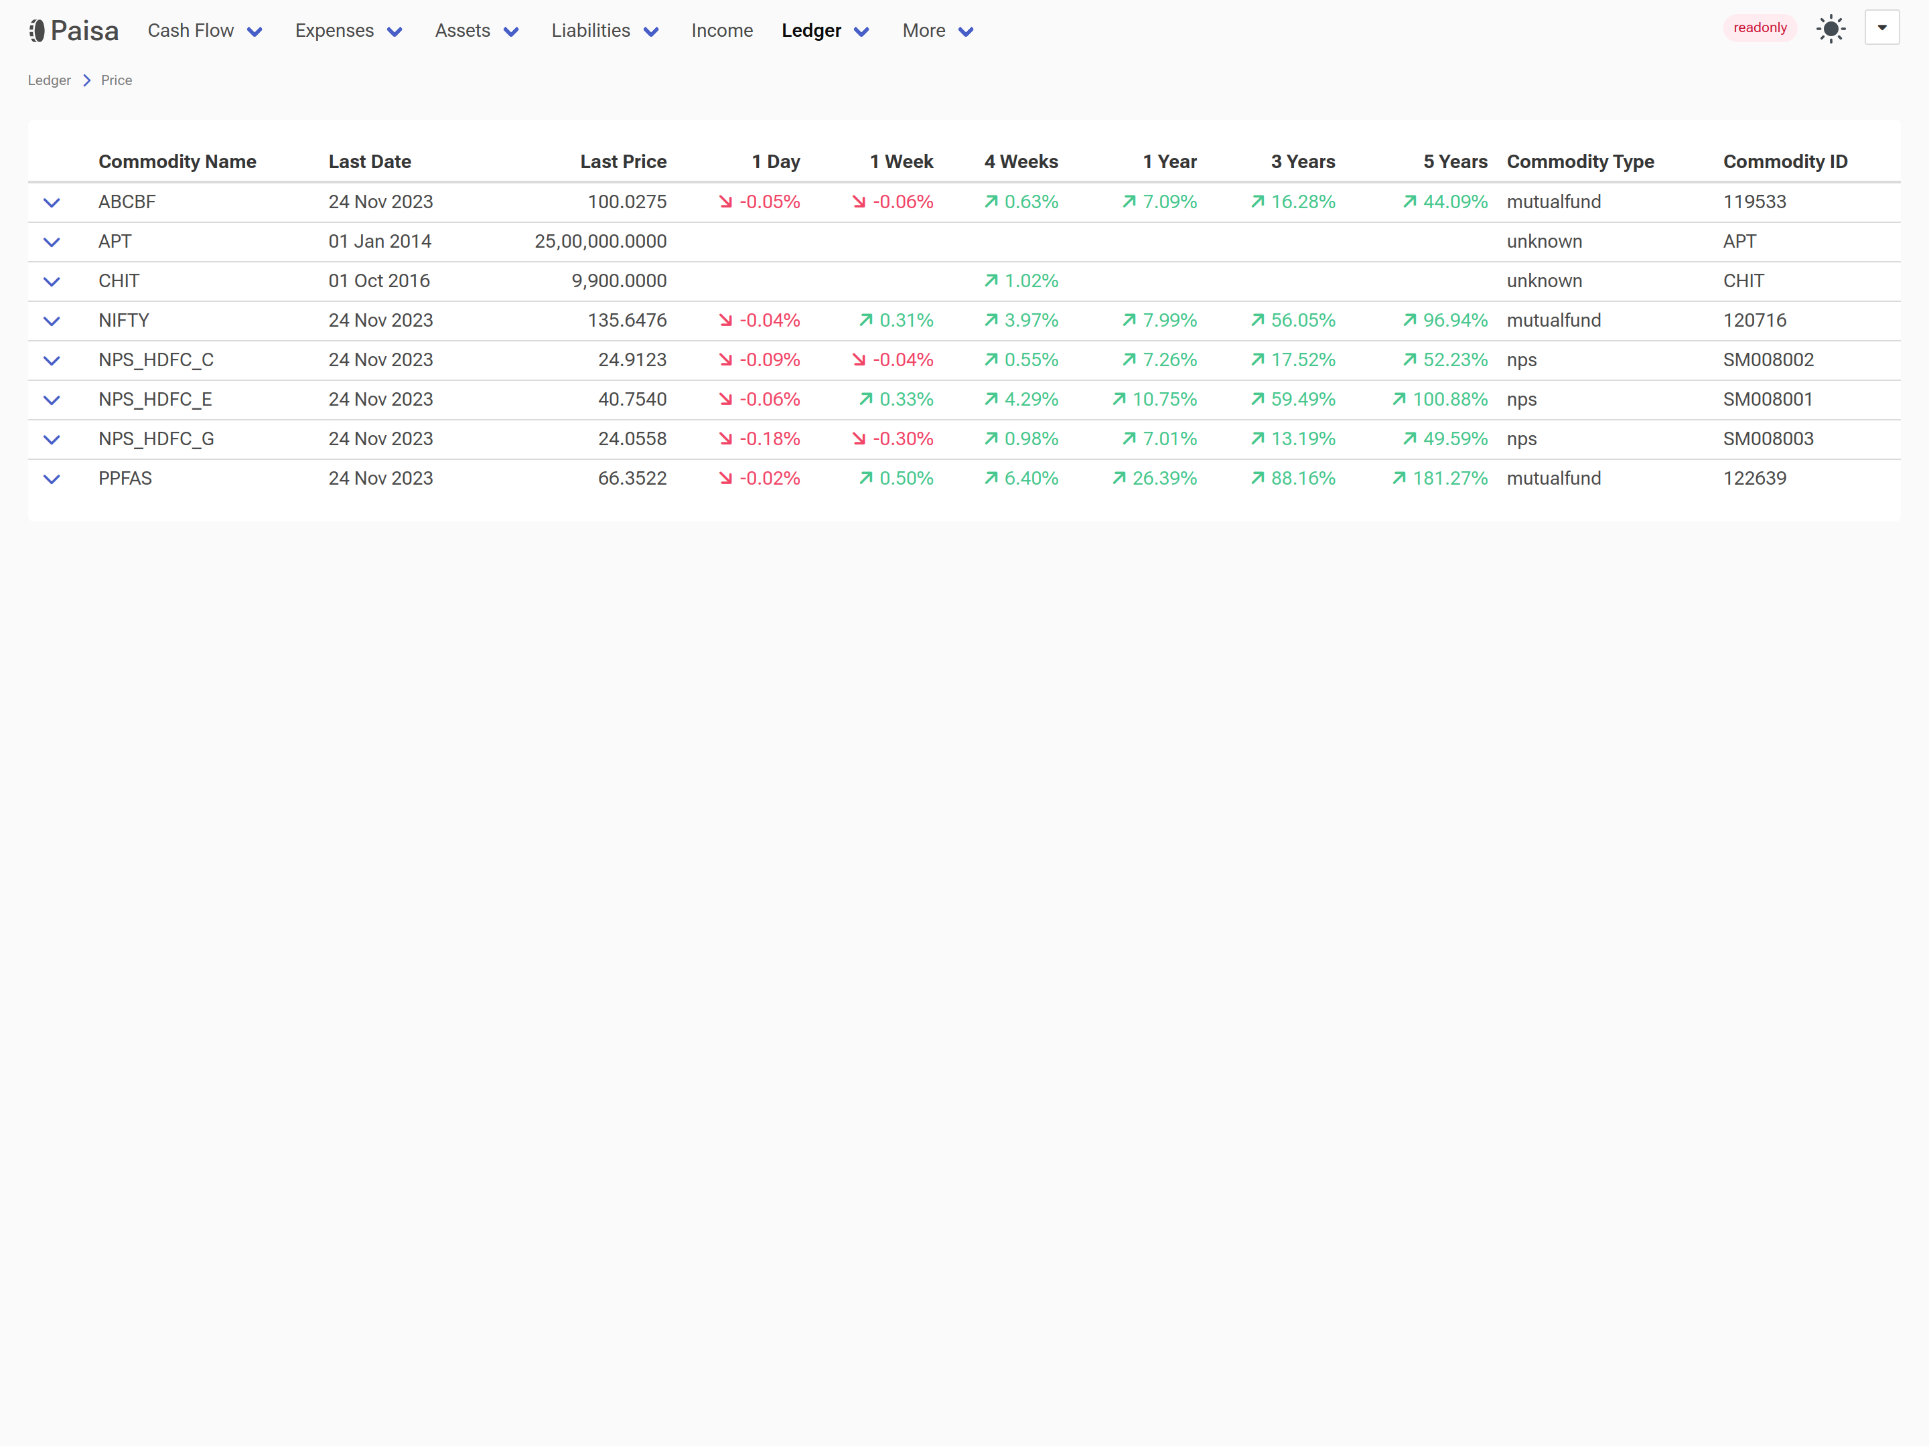Image resolution: width=1929 pixels, height=1446 pixels.
Task: Click commodity ID SM008002
Action: coord(1768,360)
